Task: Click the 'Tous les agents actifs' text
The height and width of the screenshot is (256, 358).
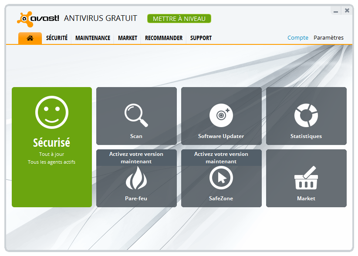Action: 51,162
